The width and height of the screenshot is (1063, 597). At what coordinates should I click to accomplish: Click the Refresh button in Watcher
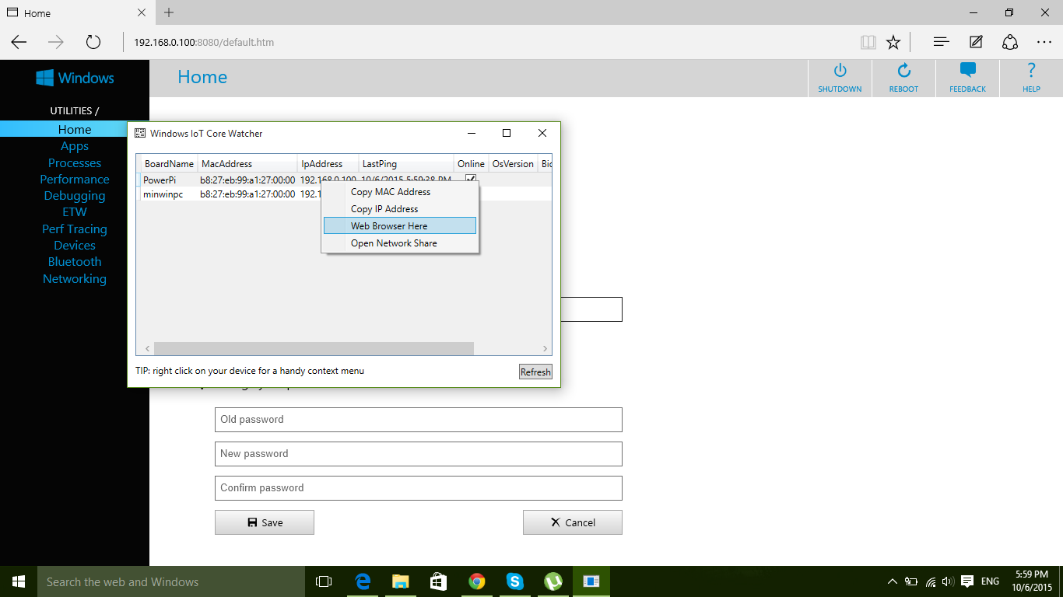click(x=535, y=372)
